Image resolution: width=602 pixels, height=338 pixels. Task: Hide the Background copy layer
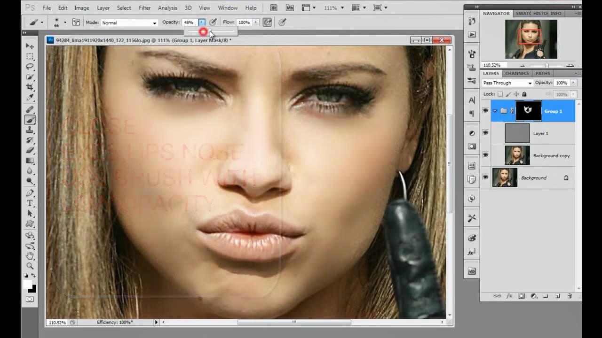pyautogui.click(x=485, y=155)
